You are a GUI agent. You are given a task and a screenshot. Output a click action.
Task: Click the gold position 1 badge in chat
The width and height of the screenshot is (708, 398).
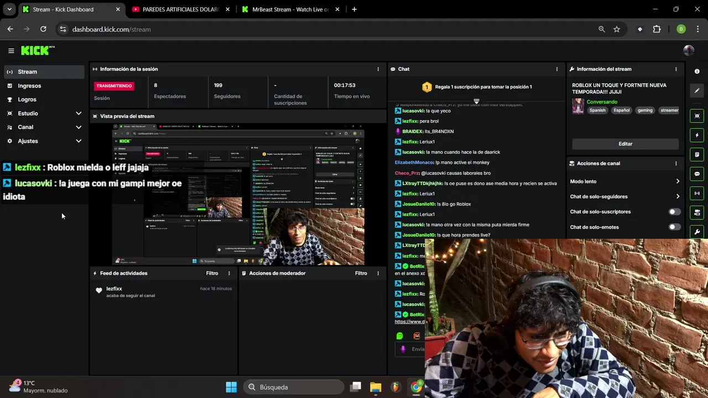pos(426,87)
